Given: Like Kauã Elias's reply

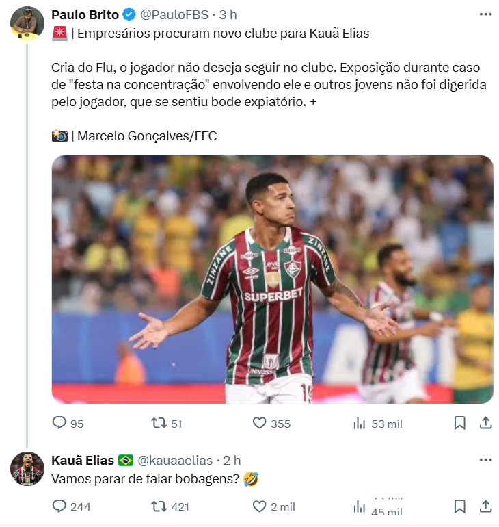Looking at the screenshot, I should 260,506.
